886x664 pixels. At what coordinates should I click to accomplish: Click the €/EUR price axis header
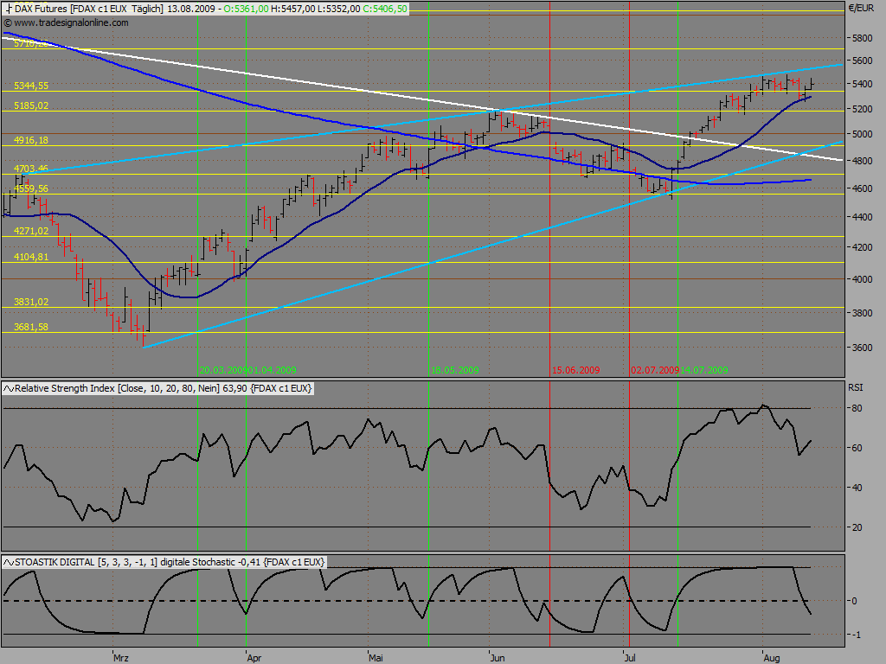(x=861, y=8)
